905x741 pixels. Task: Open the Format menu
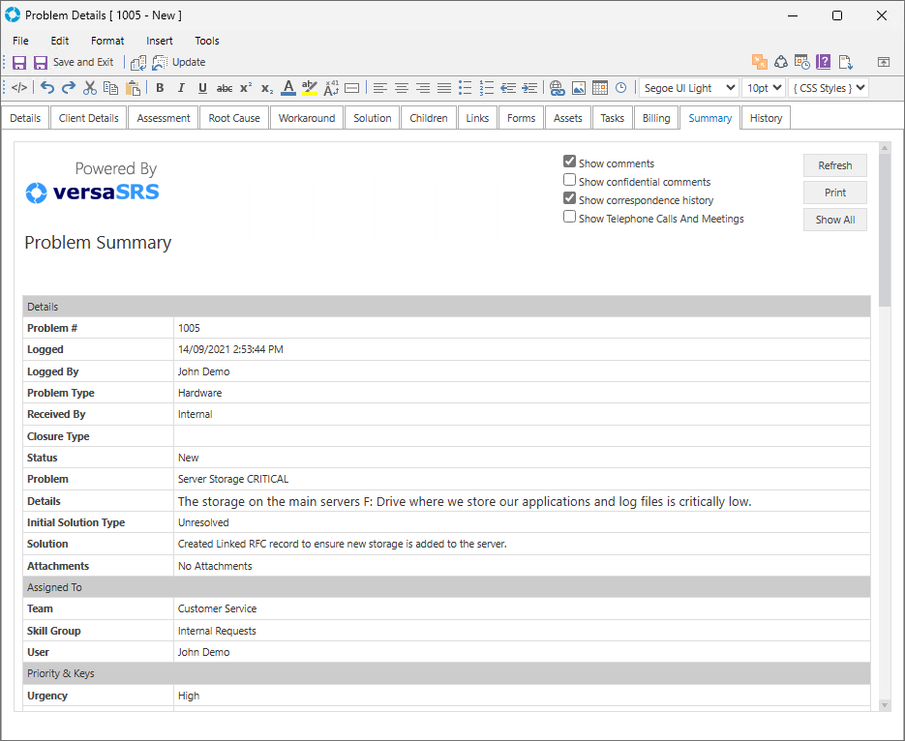[x=107, y=41]
